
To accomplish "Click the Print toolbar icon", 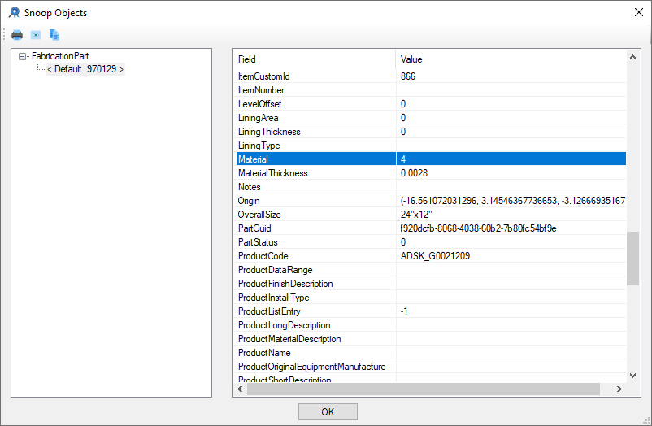I will pyautogui.click(x=17, y=35).
